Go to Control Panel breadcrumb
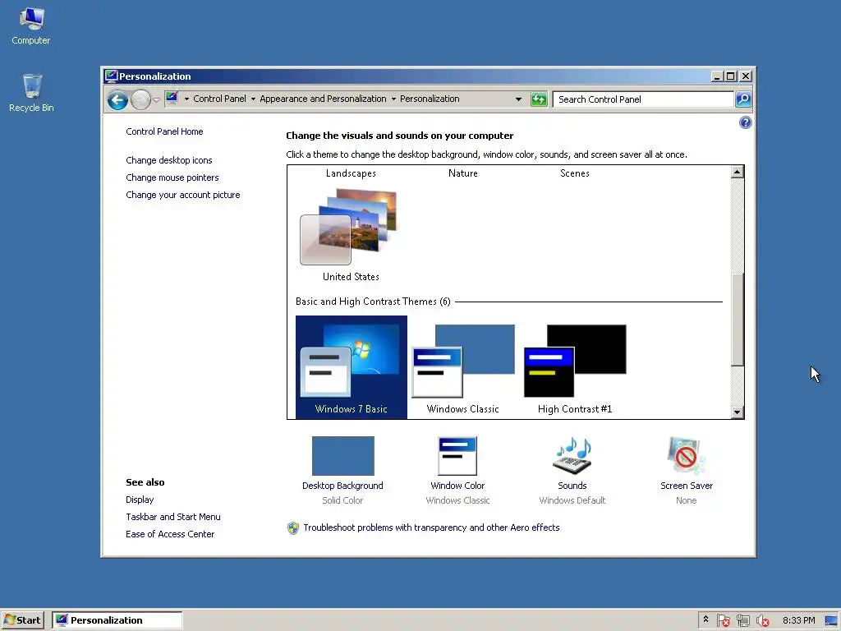The height and width of the screenshot is (631, 841). tap(219, 99)
